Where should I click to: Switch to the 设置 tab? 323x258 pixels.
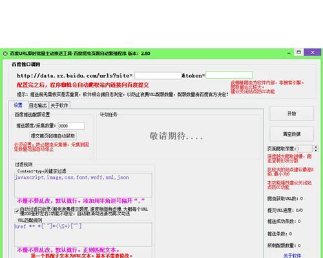tap(18, 105)
